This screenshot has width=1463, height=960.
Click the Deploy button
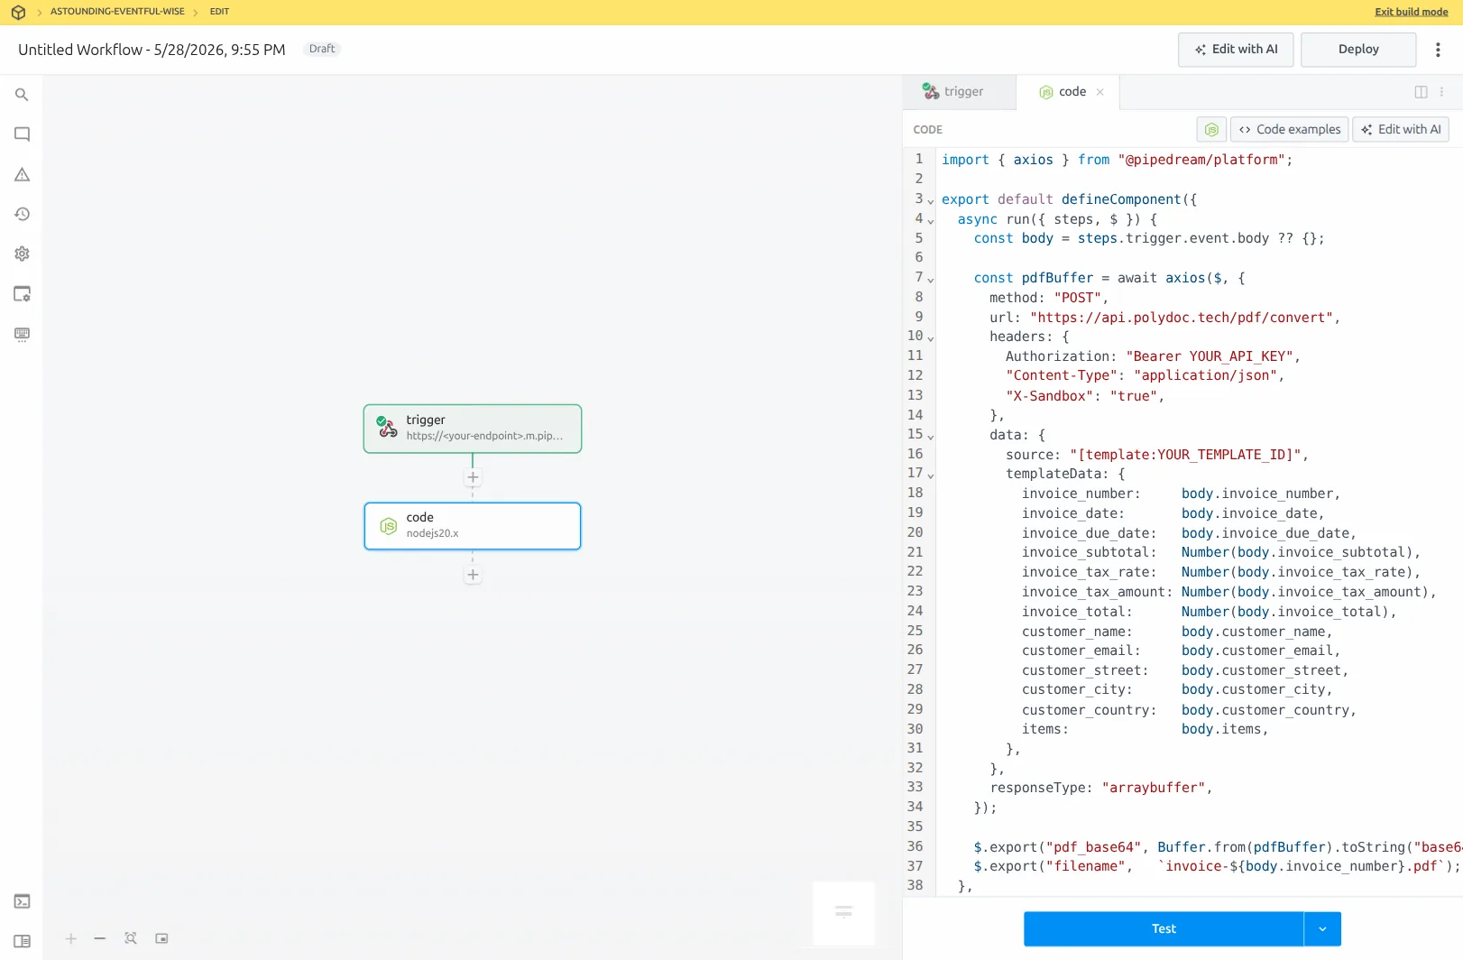pos(1358,50)
